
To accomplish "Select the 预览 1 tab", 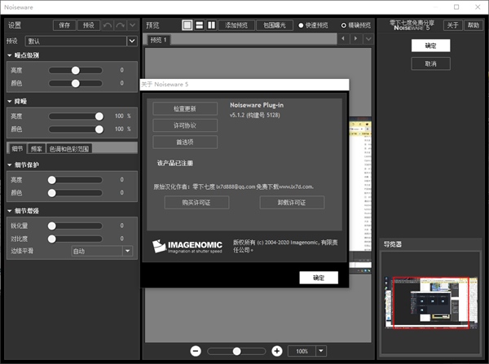I will [158, 40].
